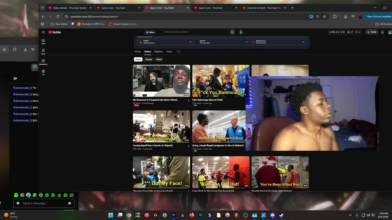Viewport: 392px width, 220px height.
Task: Open the channel Home tab
Action: pyautogui.click(x=138, y=52)
